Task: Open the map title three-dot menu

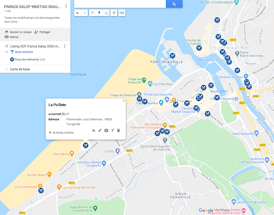Action: click(x=66, y=6)
